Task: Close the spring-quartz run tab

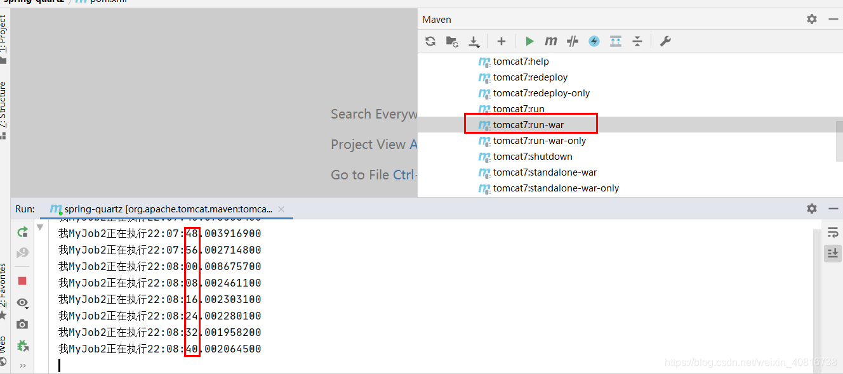Action: [281, 209]
